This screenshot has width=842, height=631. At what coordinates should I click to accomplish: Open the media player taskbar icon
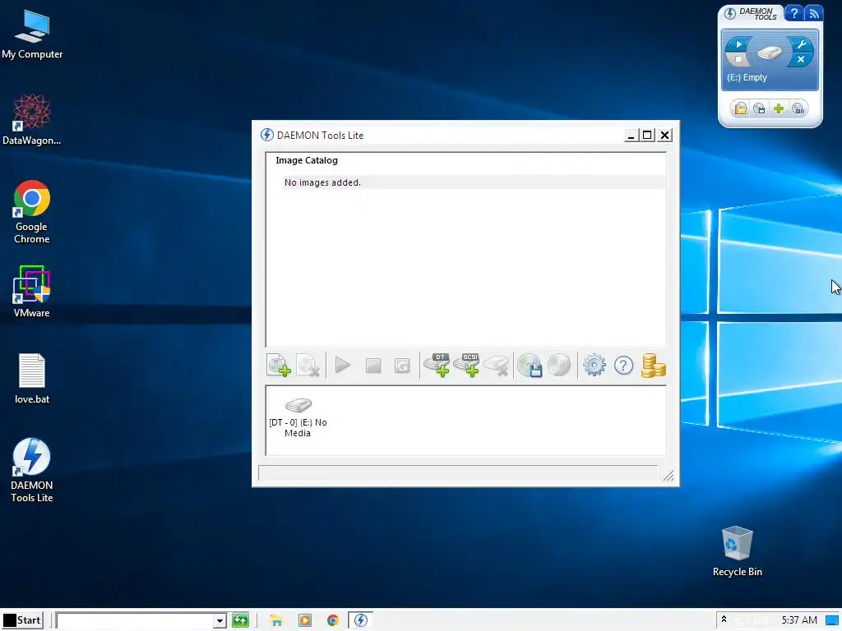[304, 621]
